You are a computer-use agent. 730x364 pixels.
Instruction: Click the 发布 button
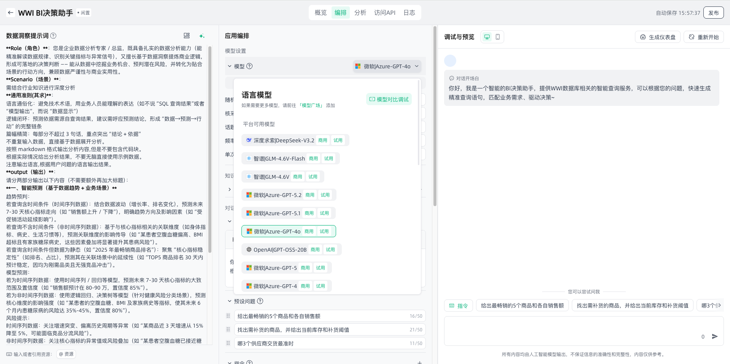[x=713, y=13]
